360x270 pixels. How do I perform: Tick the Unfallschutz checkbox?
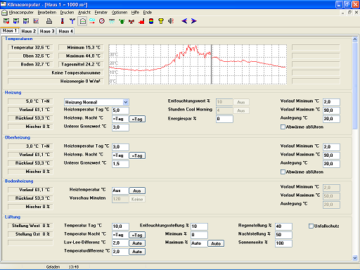click(311, 226)
